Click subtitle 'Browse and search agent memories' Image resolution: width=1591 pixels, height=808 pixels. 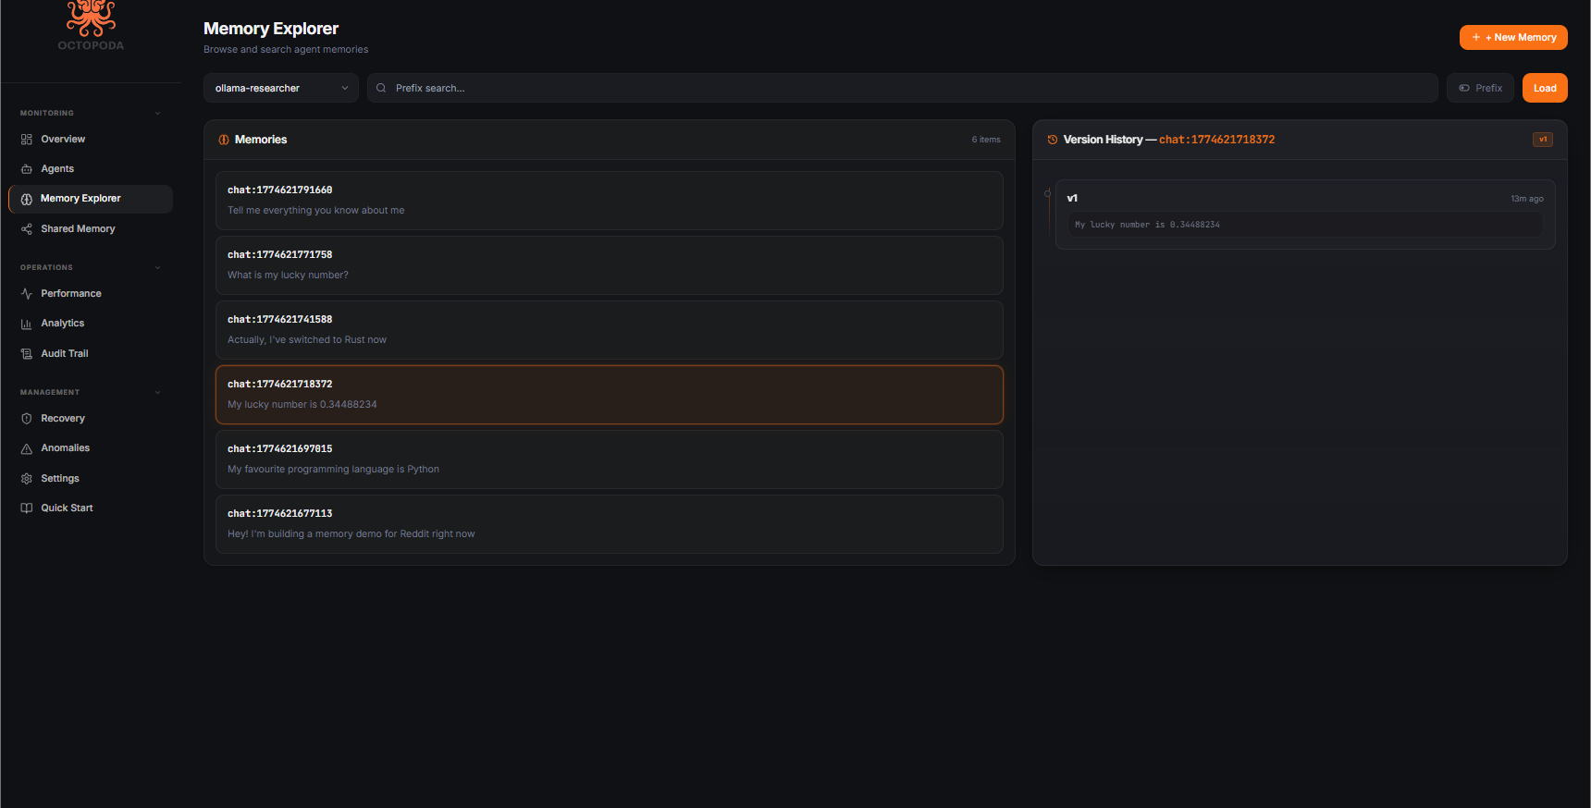286,50
